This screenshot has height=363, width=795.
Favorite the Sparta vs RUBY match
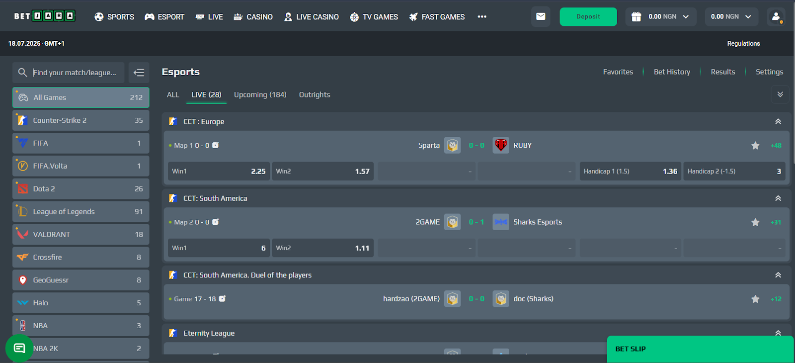pyautogui.click(x=755, y=145)
